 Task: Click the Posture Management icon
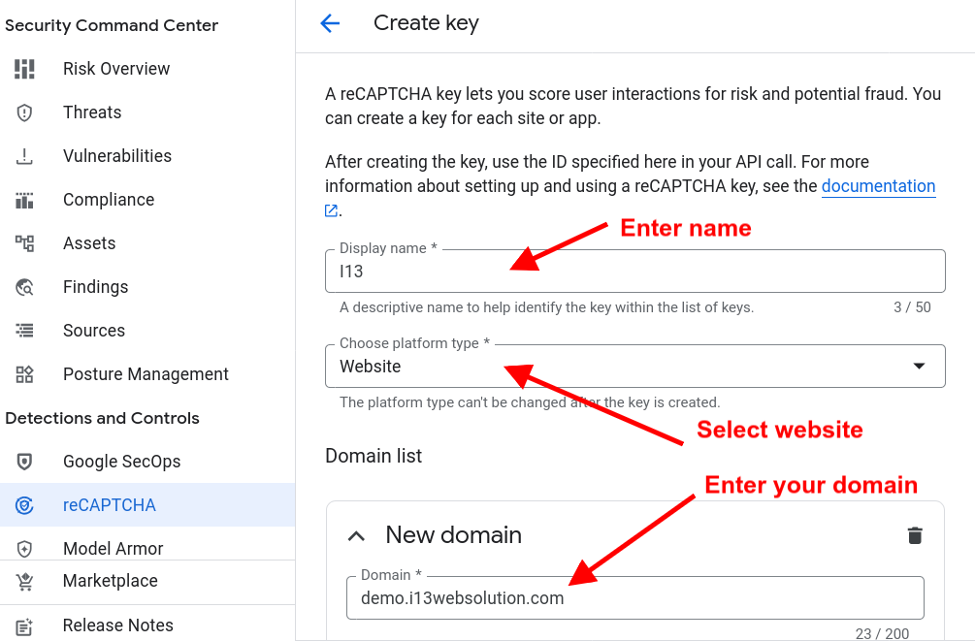(24, 374)
